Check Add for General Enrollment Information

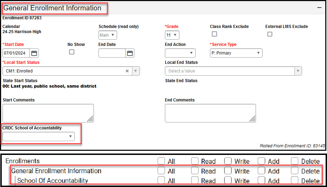(261, 171)
